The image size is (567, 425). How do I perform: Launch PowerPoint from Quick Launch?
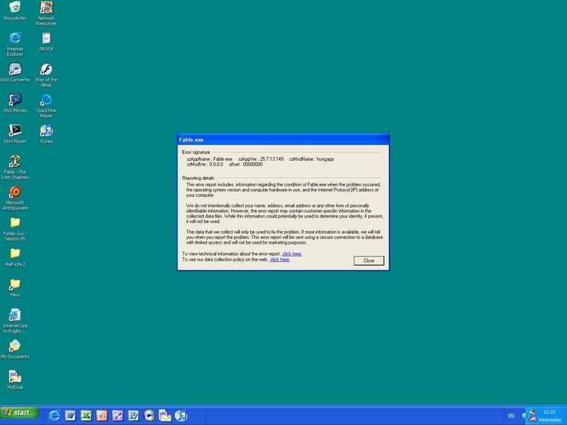(102, 415)
